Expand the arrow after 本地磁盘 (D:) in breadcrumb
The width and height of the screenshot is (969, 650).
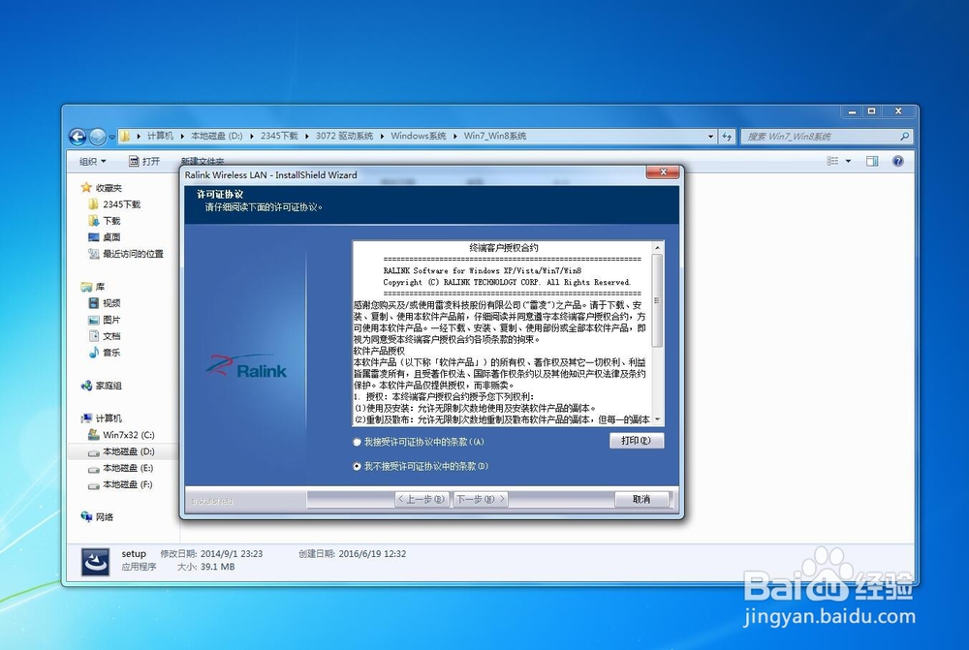[x=252, y=136]
